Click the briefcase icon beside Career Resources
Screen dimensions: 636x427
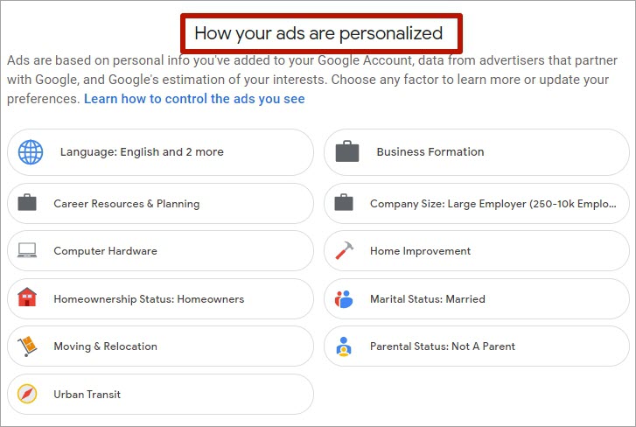[27, 202]
